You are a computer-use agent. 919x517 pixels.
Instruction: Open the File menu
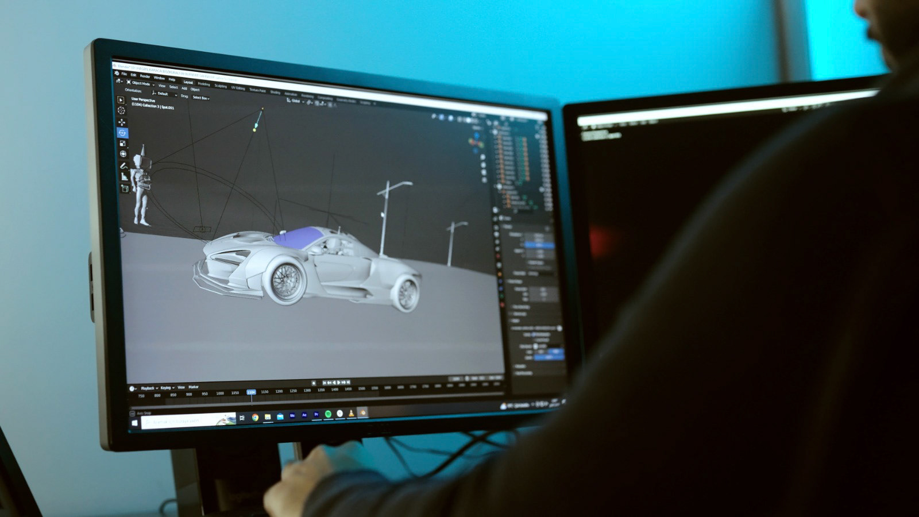coord(124,74)
